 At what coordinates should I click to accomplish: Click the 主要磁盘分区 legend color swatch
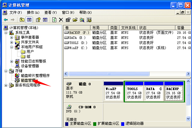point(67,124)
